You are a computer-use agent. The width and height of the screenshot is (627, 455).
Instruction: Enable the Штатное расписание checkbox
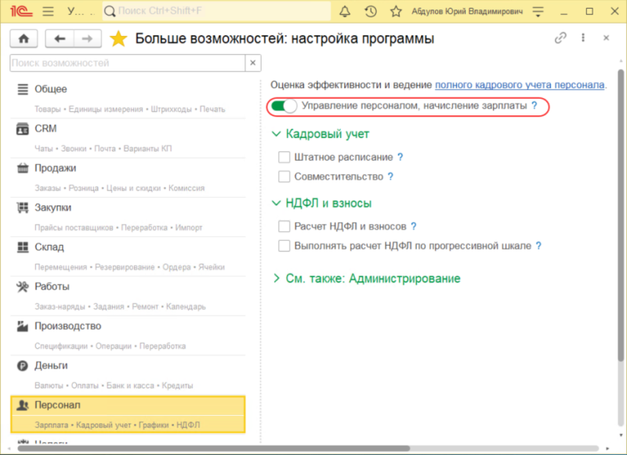285,157
